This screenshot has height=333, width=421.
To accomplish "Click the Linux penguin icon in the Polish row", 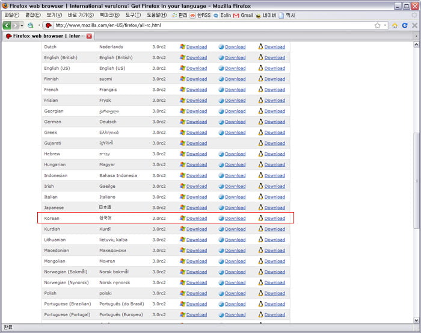I will pyautogui.click(x=260, y=293).
